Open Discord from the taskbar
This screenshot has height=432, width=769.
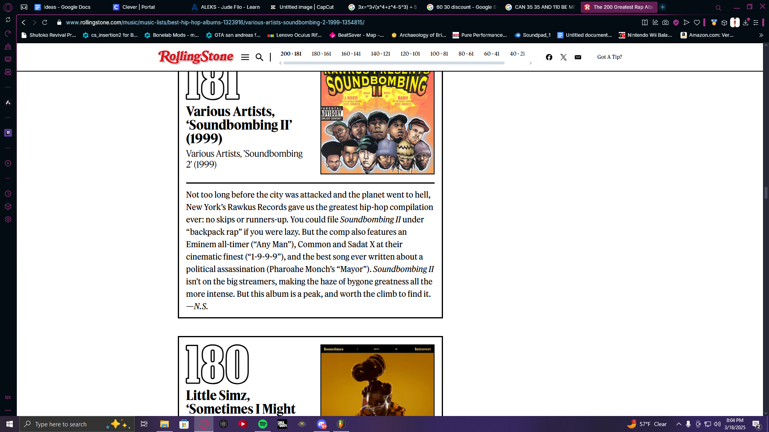click(322, 424)
